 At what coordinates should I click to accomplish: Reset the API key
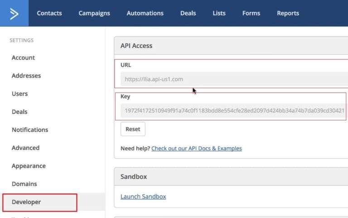pos(133,129)
